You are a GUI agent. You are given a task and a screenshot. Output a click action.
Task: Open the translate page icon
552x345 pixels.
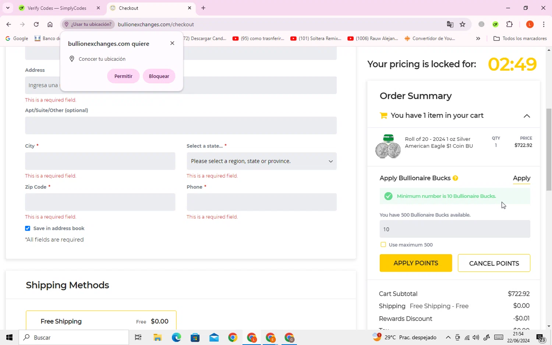coord(450,24)
